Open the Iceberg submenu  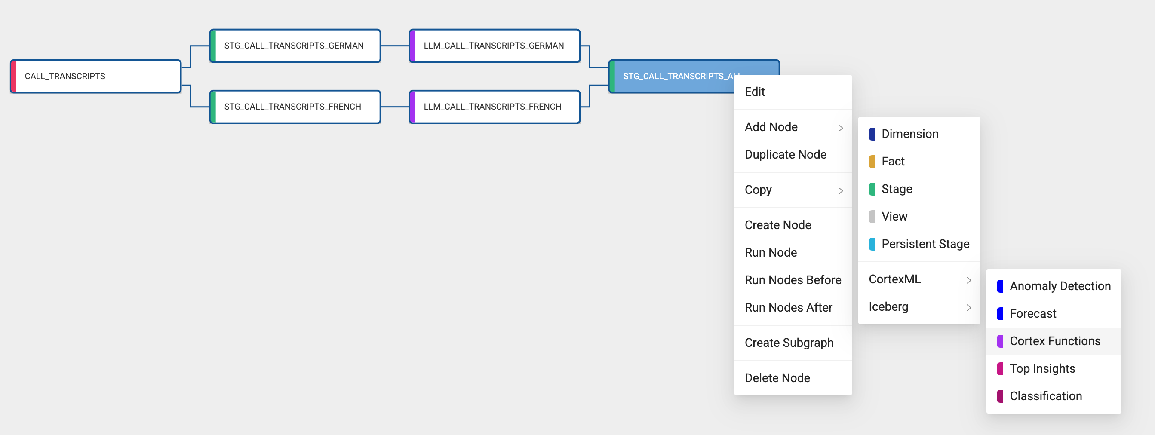pos(918,307)
